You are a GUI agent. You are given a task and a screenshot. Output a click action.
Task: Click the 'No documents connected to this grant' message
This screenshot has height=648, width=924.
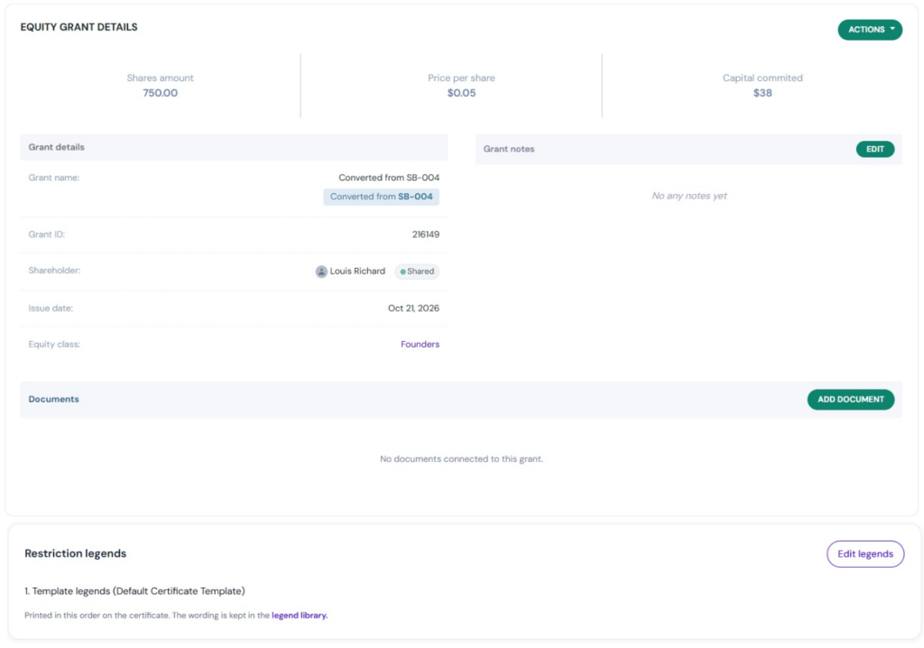(x=461, y=458)
